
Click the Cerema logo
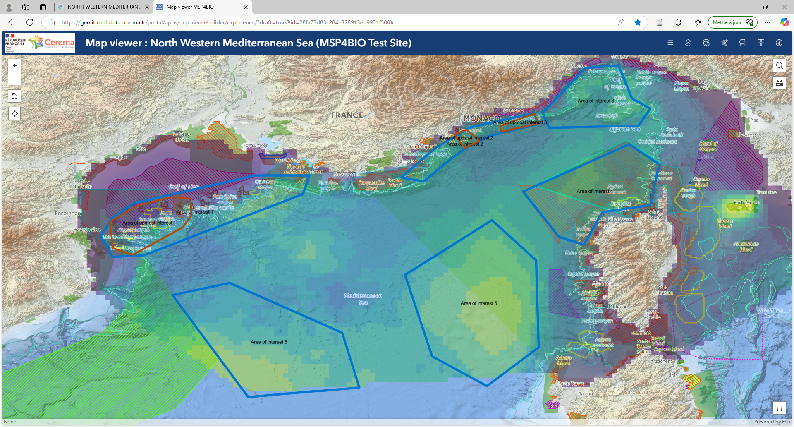point(52,43)
